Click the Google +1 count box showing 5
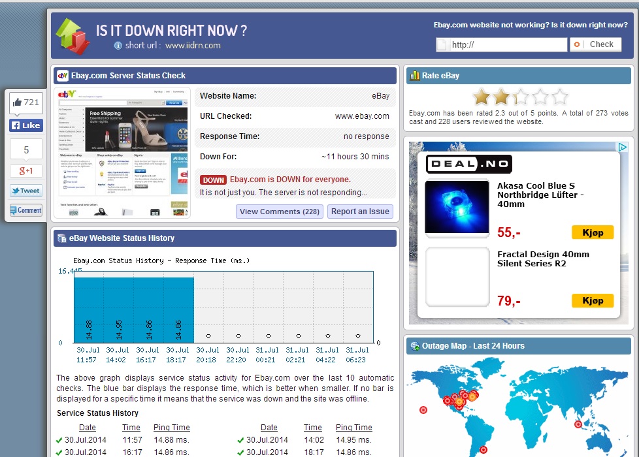639x457 pixels. [26, 150]
